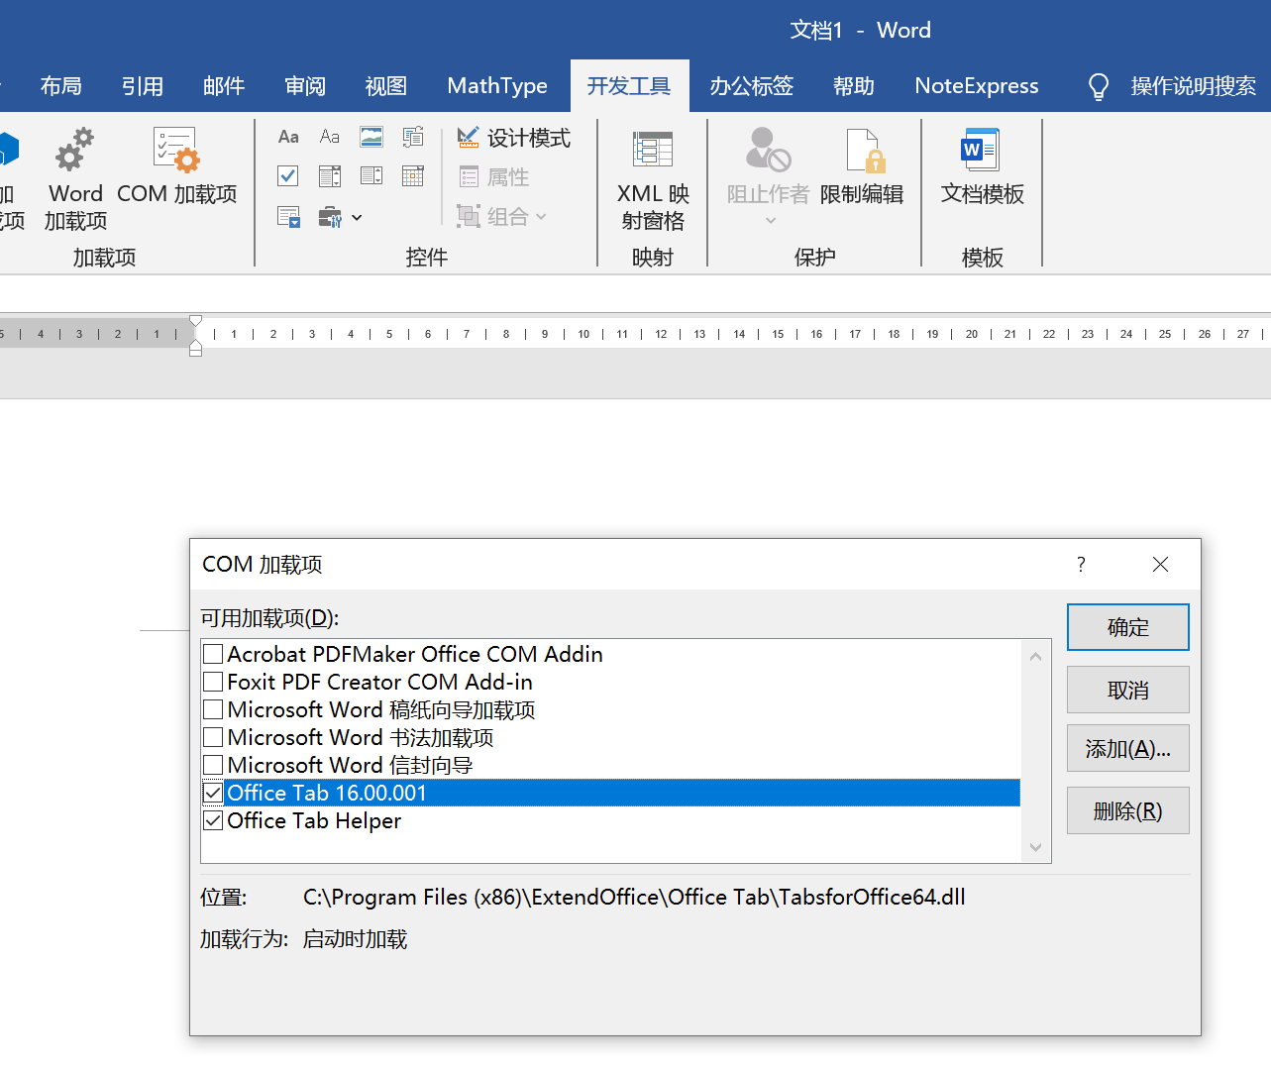Open the 帮助 help tab
1271x1071 pixels.
[854, 86]
